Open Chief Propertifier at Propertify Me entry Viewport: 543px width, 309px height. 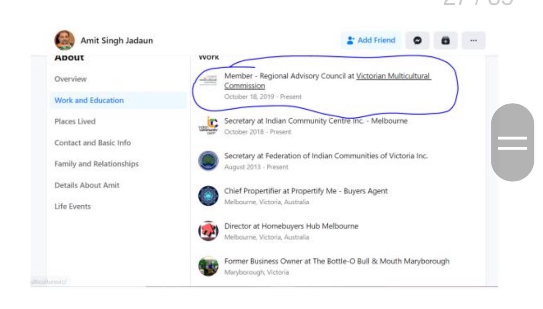click(x=306, y=191)
